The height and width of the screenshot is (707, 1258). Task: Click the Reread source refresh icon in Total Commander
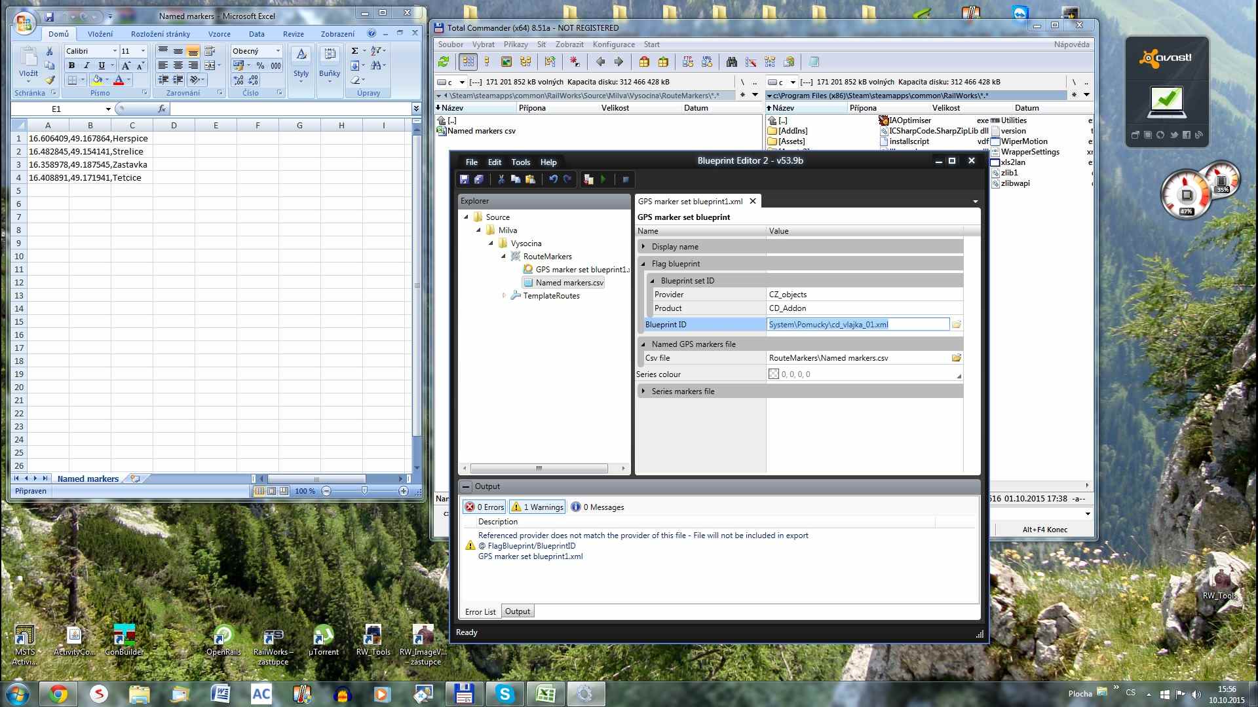444,62
